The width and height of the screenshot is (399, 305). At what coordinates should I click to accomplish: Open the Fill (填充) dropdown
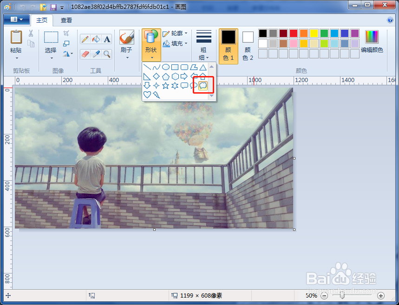click(x=175, y=44)
